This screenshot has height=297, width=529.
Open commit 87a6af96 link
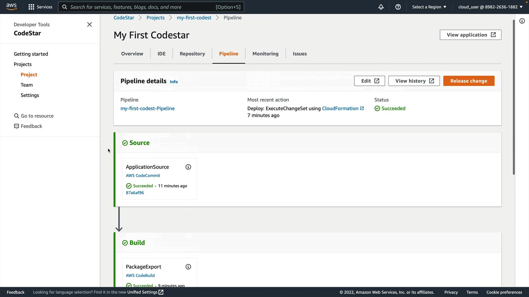tap(135, 193)
